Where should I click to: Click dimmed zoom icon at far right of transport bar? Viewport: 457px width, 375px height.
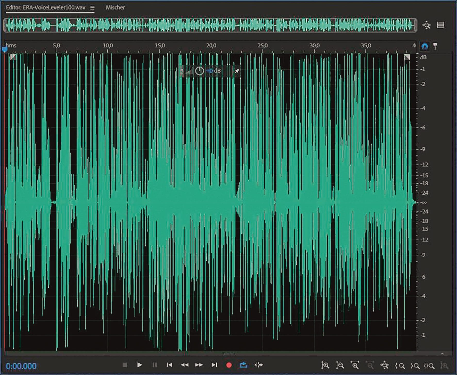coord(444,365)
